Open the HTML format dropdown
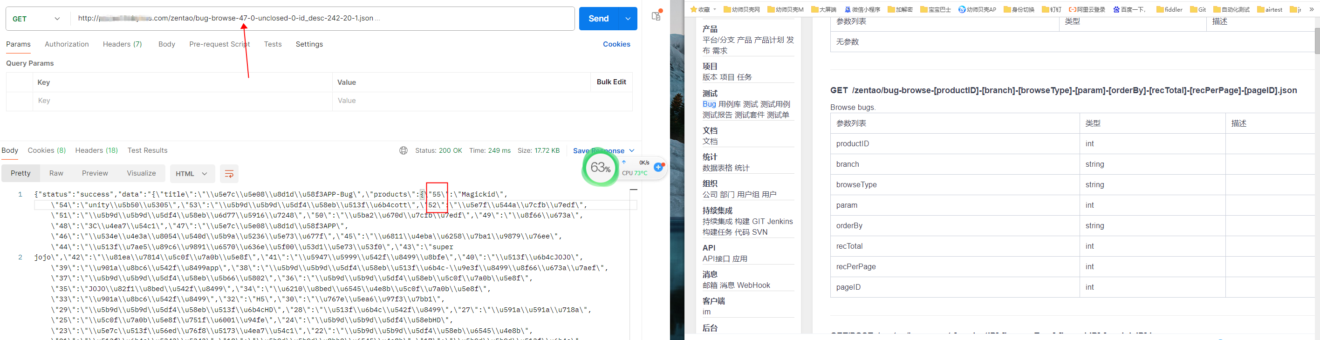Screen dimensions: 1320x340 [192, 174]
